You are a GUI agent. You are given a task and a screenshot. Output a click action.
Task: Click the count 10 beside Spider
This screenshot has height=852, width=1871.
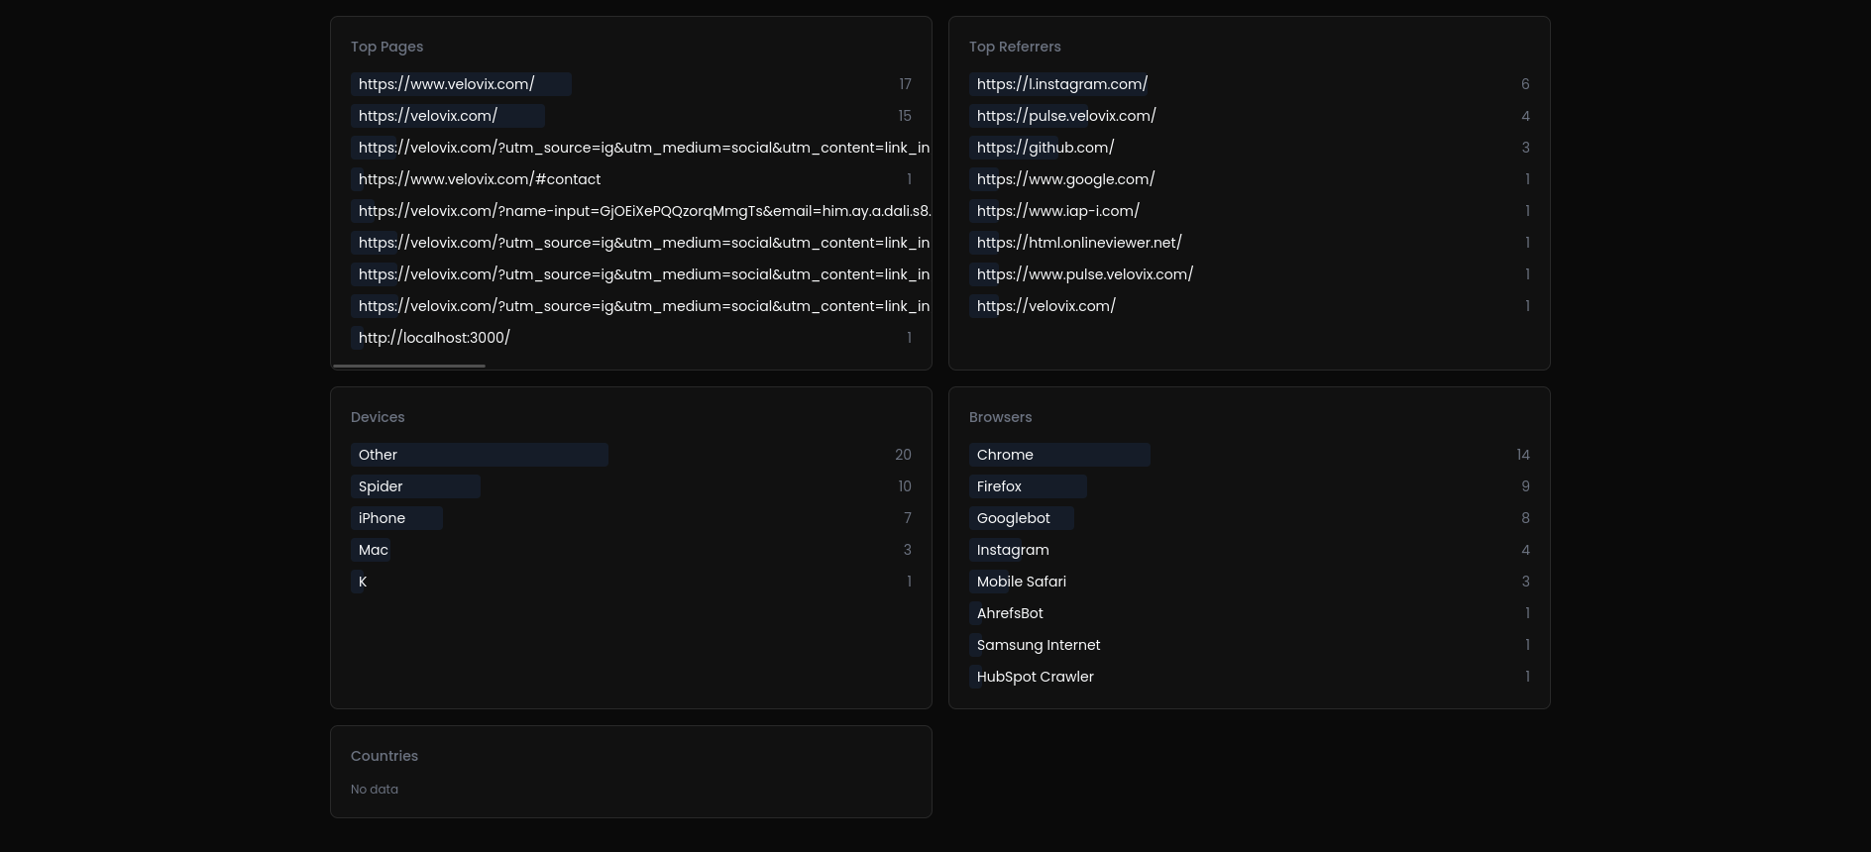point(904,486)
